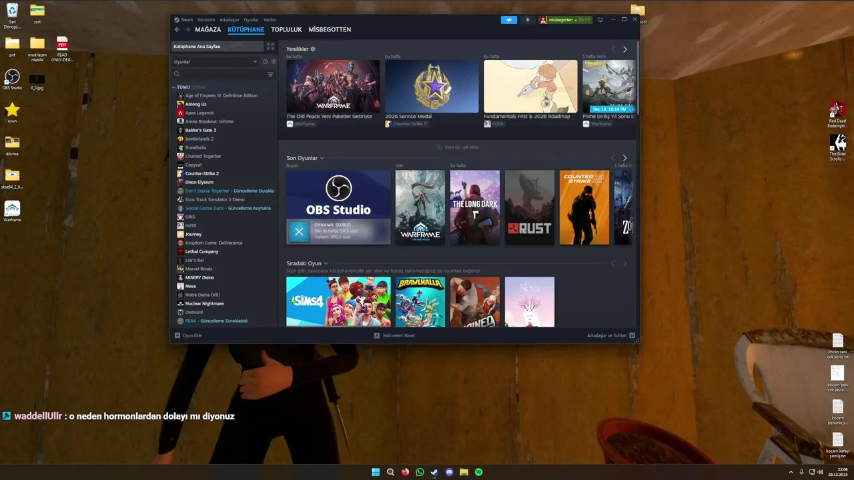Open The Long Dark cover thumbnail

coord(475,207)
